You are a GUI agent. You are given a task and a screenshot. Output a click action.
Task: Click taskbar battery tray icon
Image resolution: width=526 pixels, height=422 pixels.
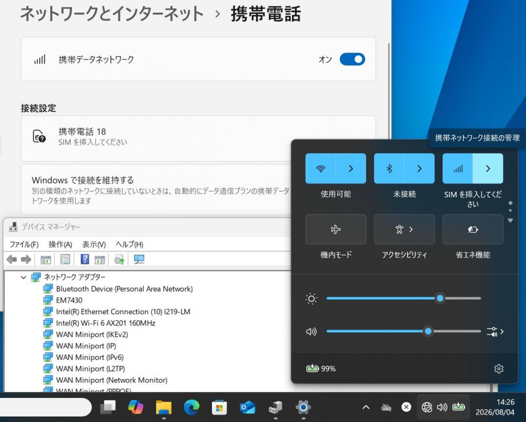point(459,407)
